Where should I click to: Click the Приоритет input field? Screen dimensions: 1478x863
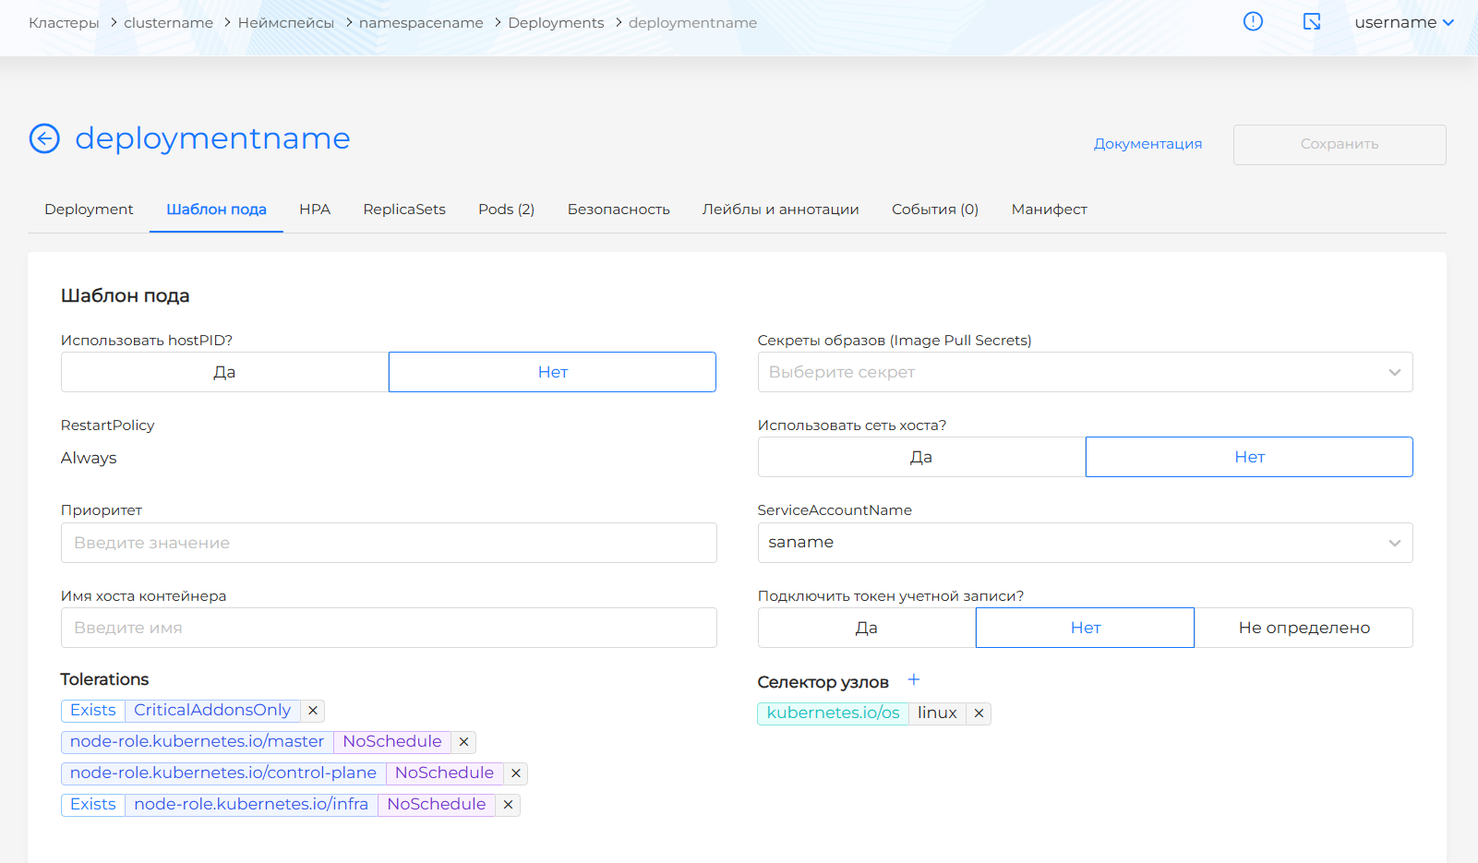point(389,543)
